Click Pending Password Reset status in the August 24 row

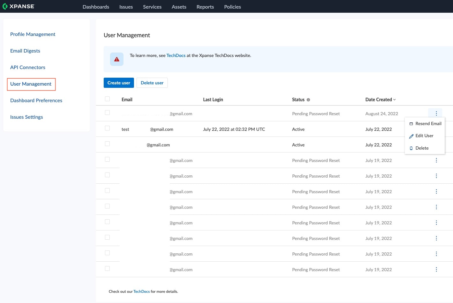click(x=316, y=114)
